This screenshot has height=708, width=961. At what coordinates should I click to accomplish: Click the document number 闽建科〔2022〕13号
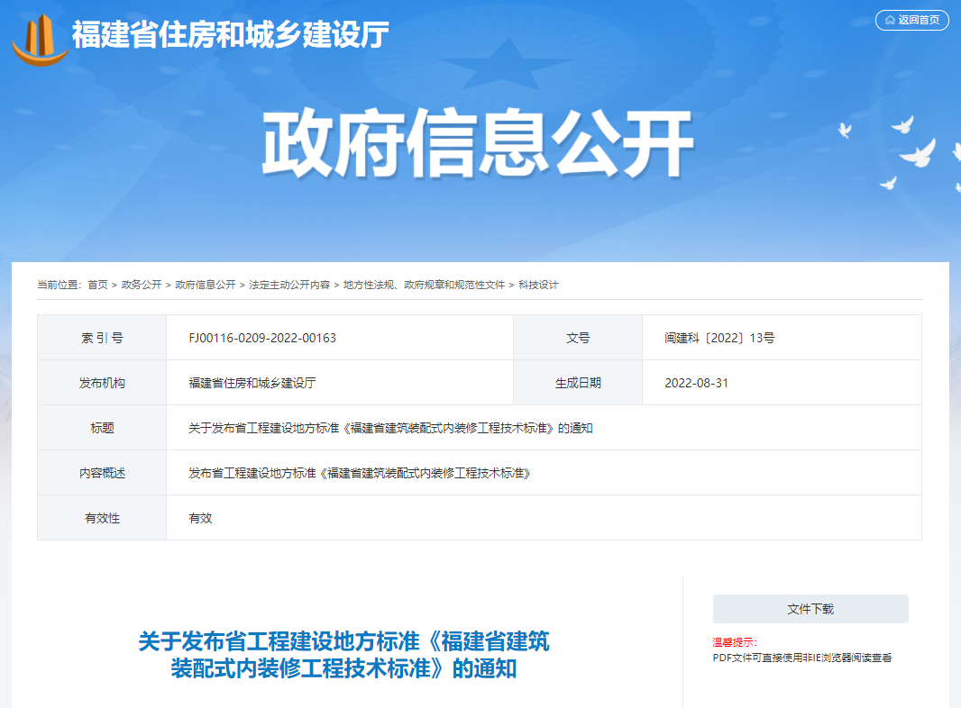pyautogui.click(x=719, y=338)
